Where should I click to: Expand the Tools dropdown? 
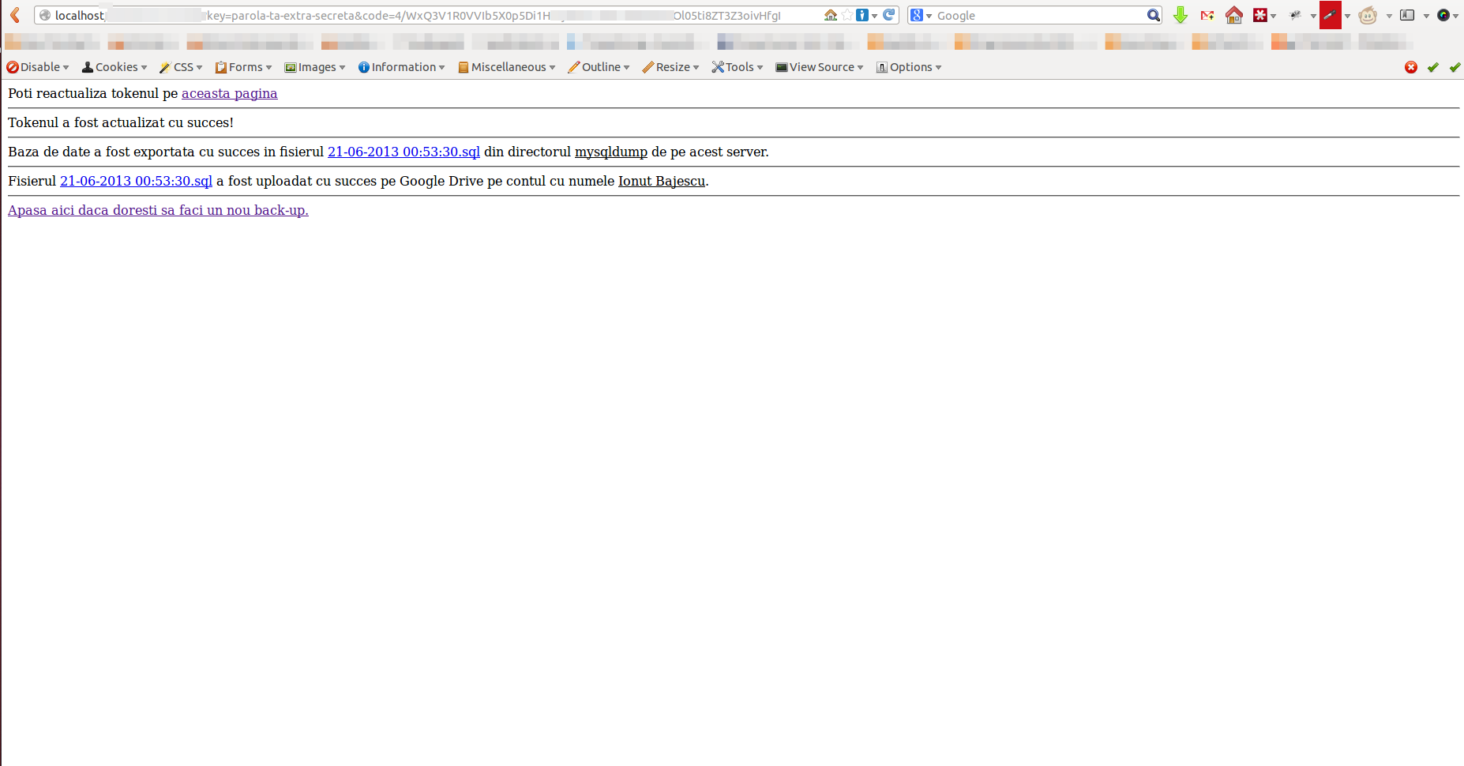click(738, 67)
